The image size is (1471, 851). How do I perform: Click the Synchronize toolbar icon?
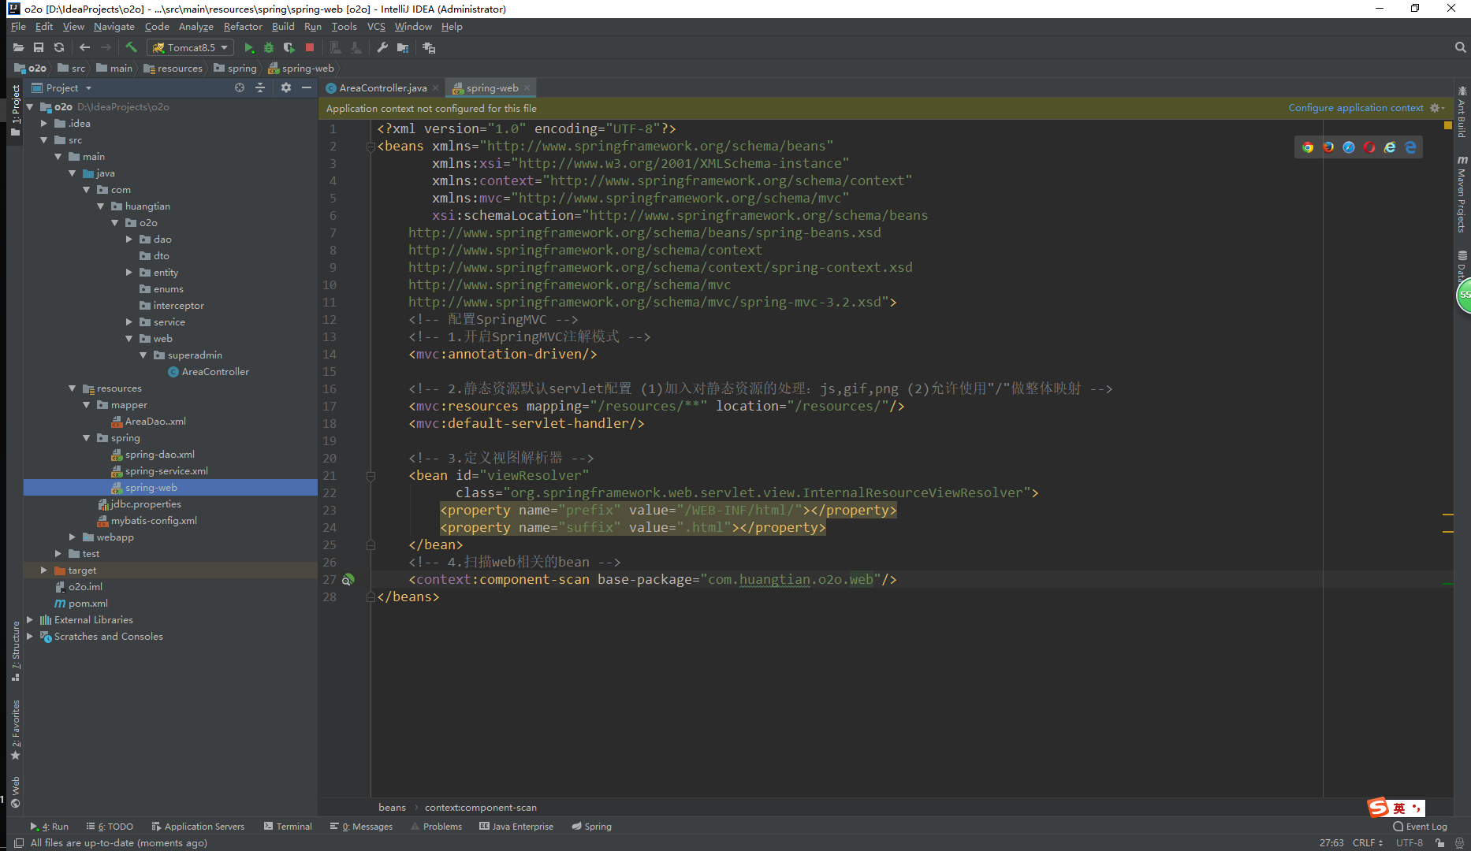click(59, 47)
